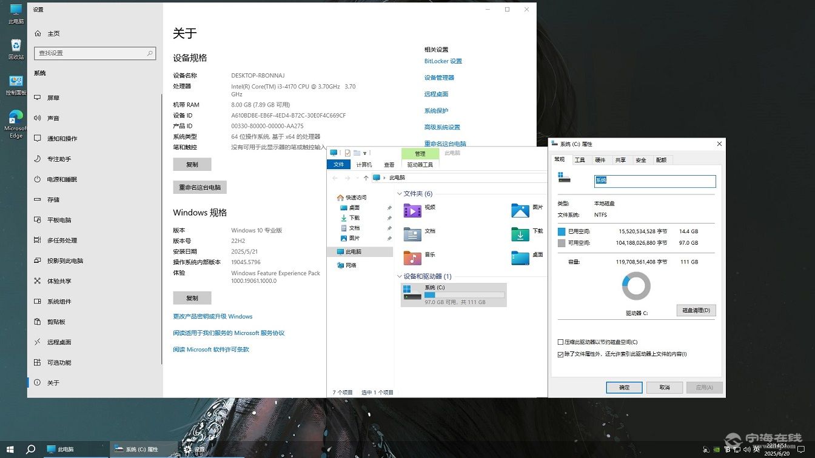Go to 主页 home in Settings

[x=47, y=33]
